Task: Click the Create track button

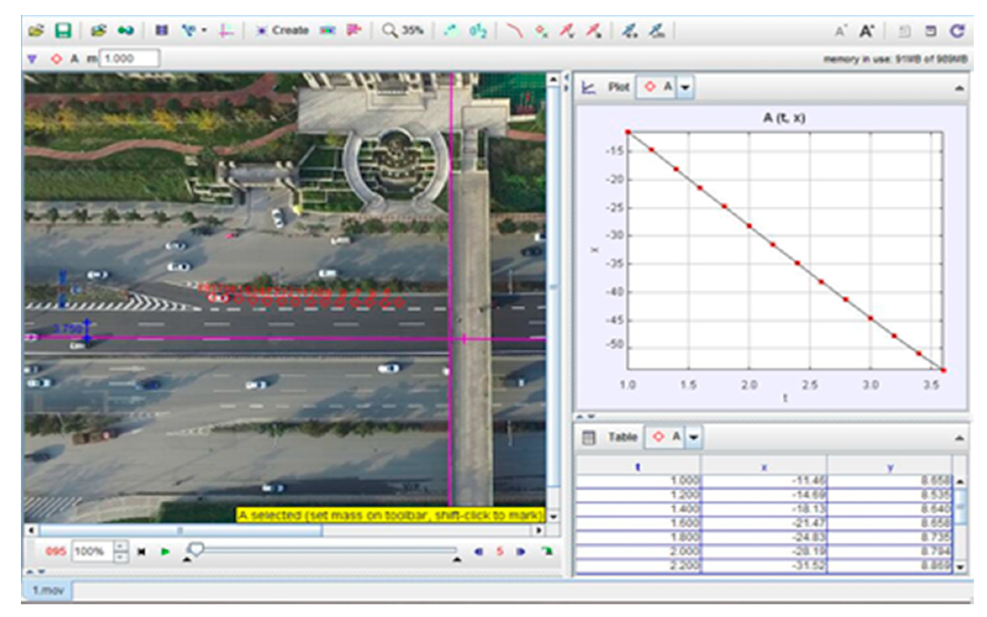Action: [x=282, y=31]
